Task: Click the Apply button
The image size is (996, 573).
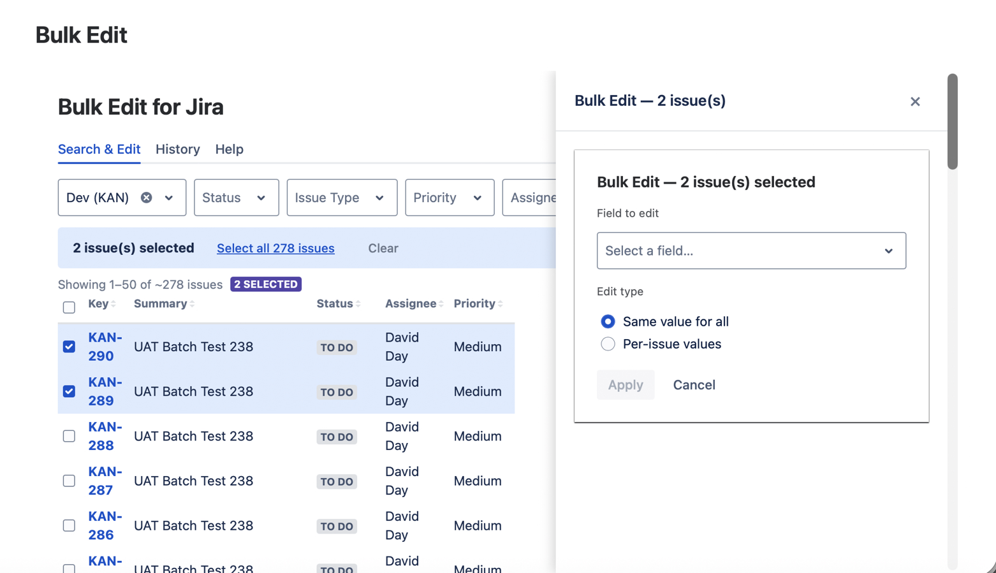Action: coord(626,385)
